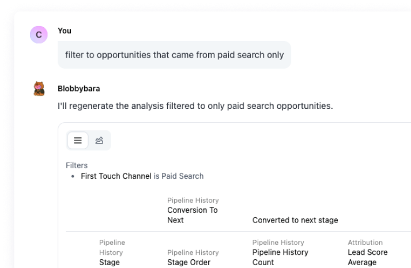This screenshot has width=411, height=268.
Task: Select the paid search filter message bubble
Action: click(x=174, y=55)
